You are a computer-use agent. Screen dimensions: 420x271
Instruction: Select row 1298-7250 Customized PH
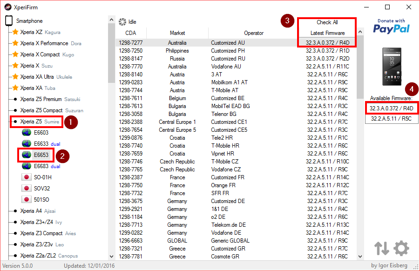pos(236,51)
